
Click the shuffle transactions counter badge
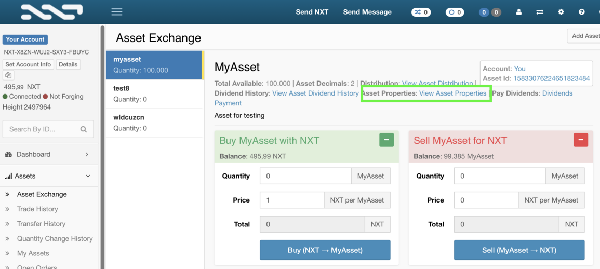[421, 12]
